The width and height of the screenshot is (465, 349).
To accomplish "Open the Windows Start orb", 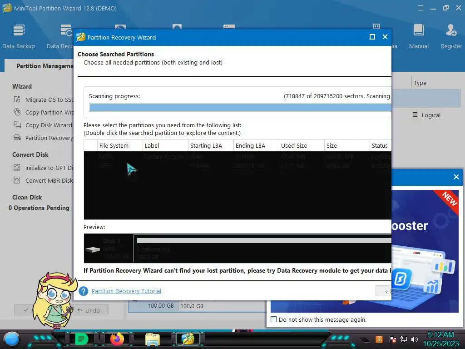I will tap(11, 339).
